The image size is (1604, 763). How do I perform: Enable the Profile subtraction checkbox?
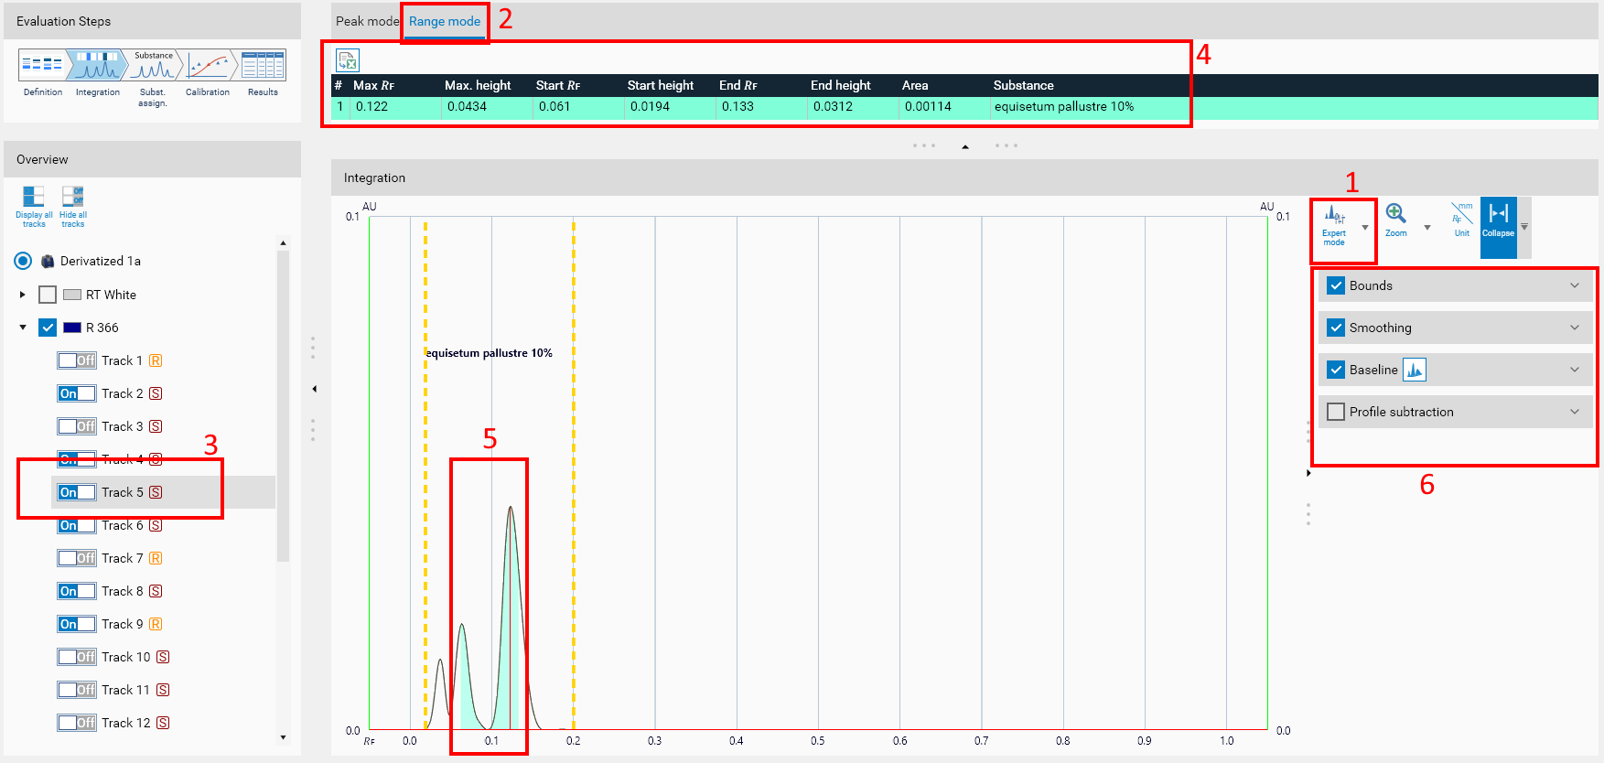tap(1336, 412)
